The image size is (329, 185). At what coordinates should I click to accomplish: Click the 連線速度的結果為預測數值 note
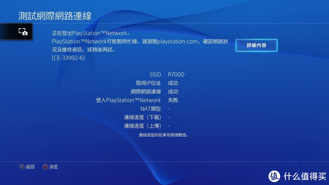pos(164,135)
